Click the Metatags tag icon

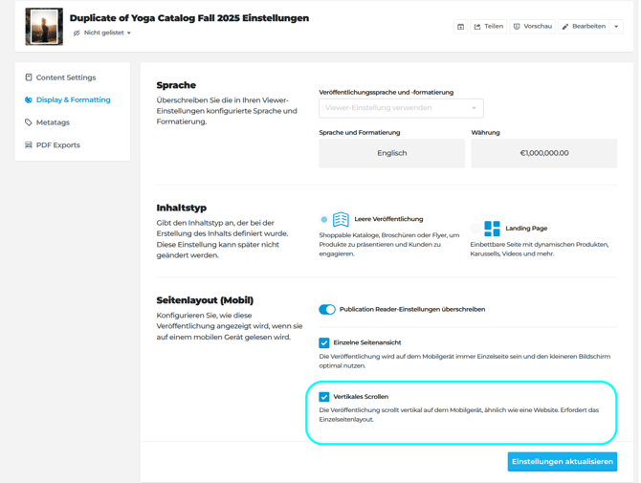point(29,122)
